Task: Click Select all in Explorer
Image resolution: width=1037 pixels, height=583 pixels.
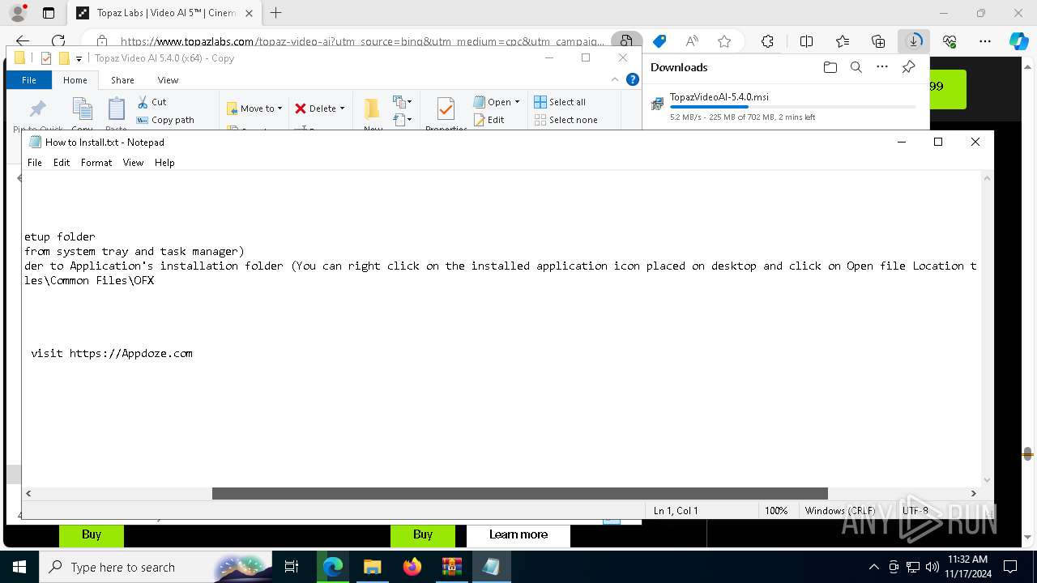Action: click(560, 102)
